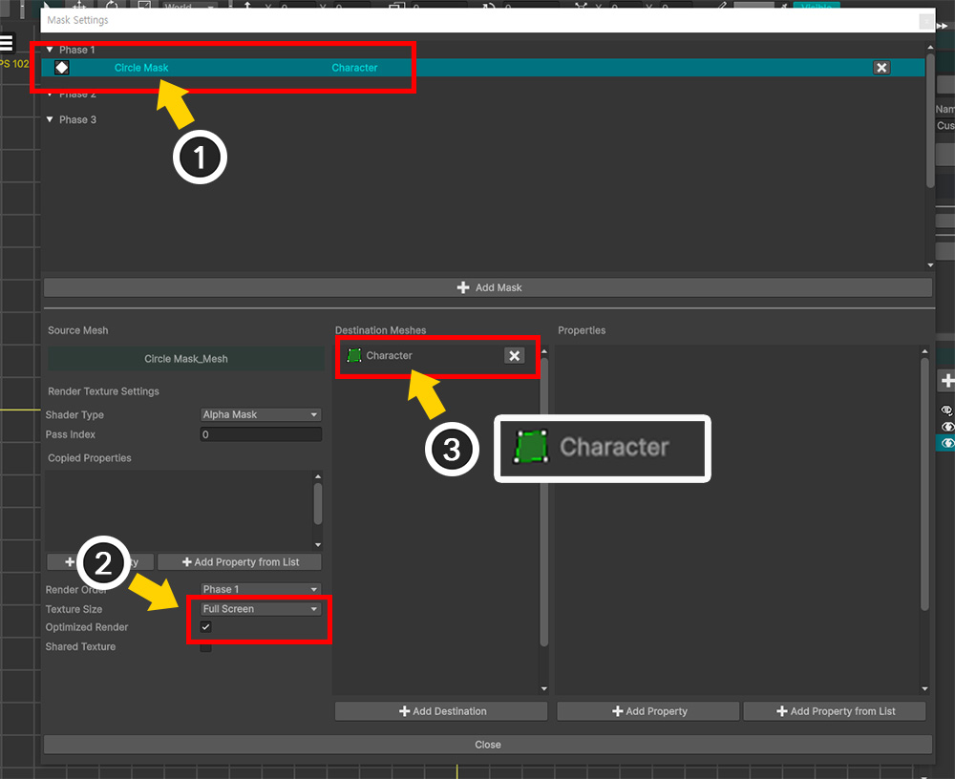Image resolution: width=955 pixels, height=779 pixels.
Task: Click the mask list scroll-up arrow
Action: click(x=930, y=47)
